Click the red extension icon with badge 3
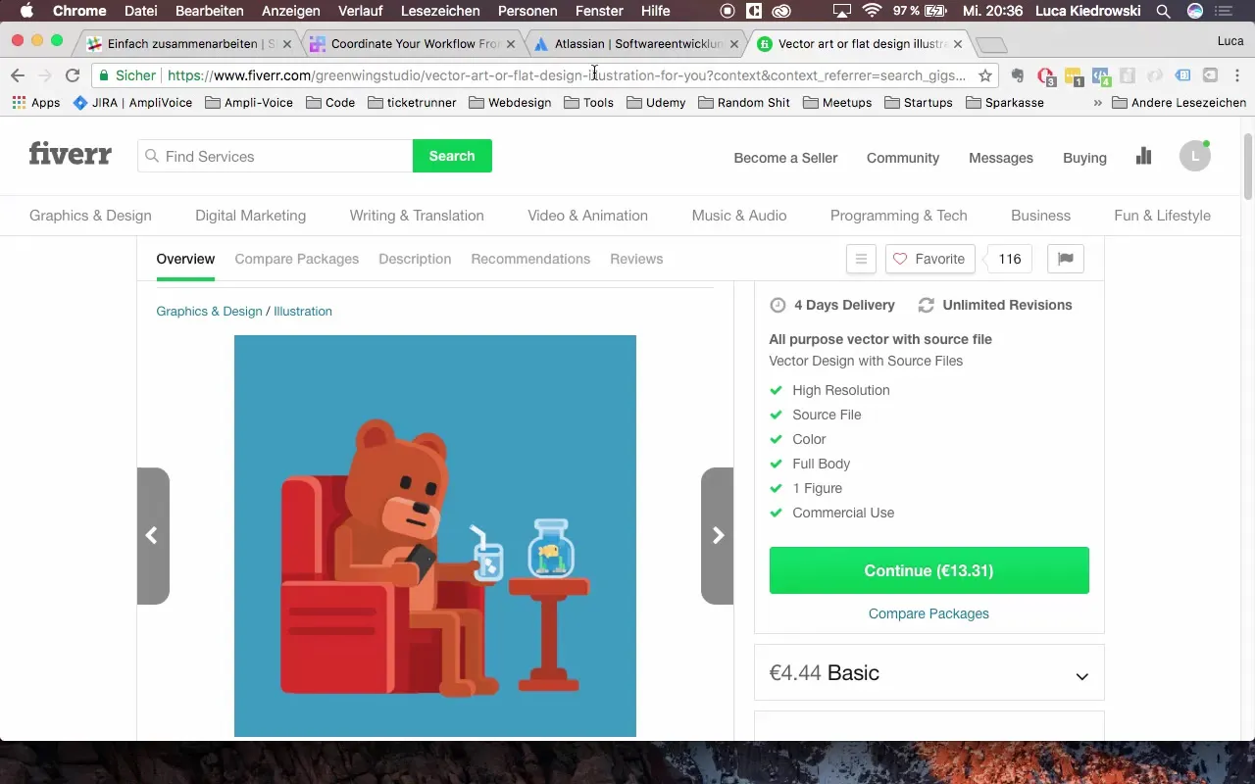The image size is (1255, 784). click(x=1046, y=76)
